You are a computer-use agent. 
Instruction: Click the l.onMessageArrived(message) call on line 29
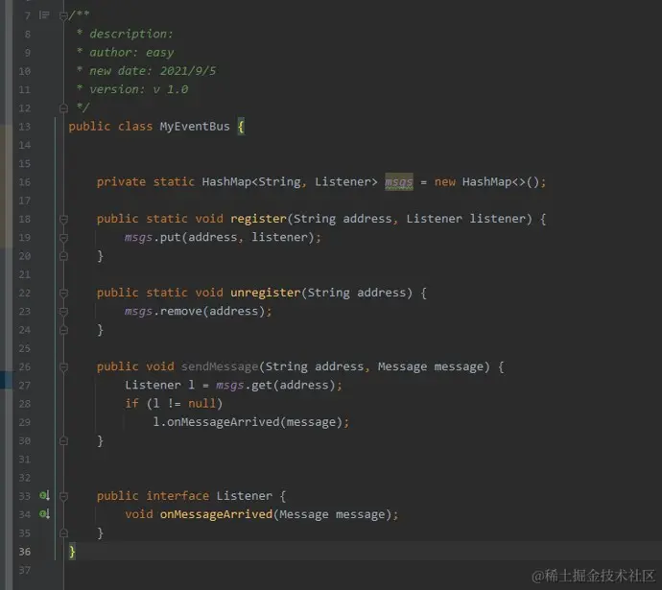tap(250, 421)
